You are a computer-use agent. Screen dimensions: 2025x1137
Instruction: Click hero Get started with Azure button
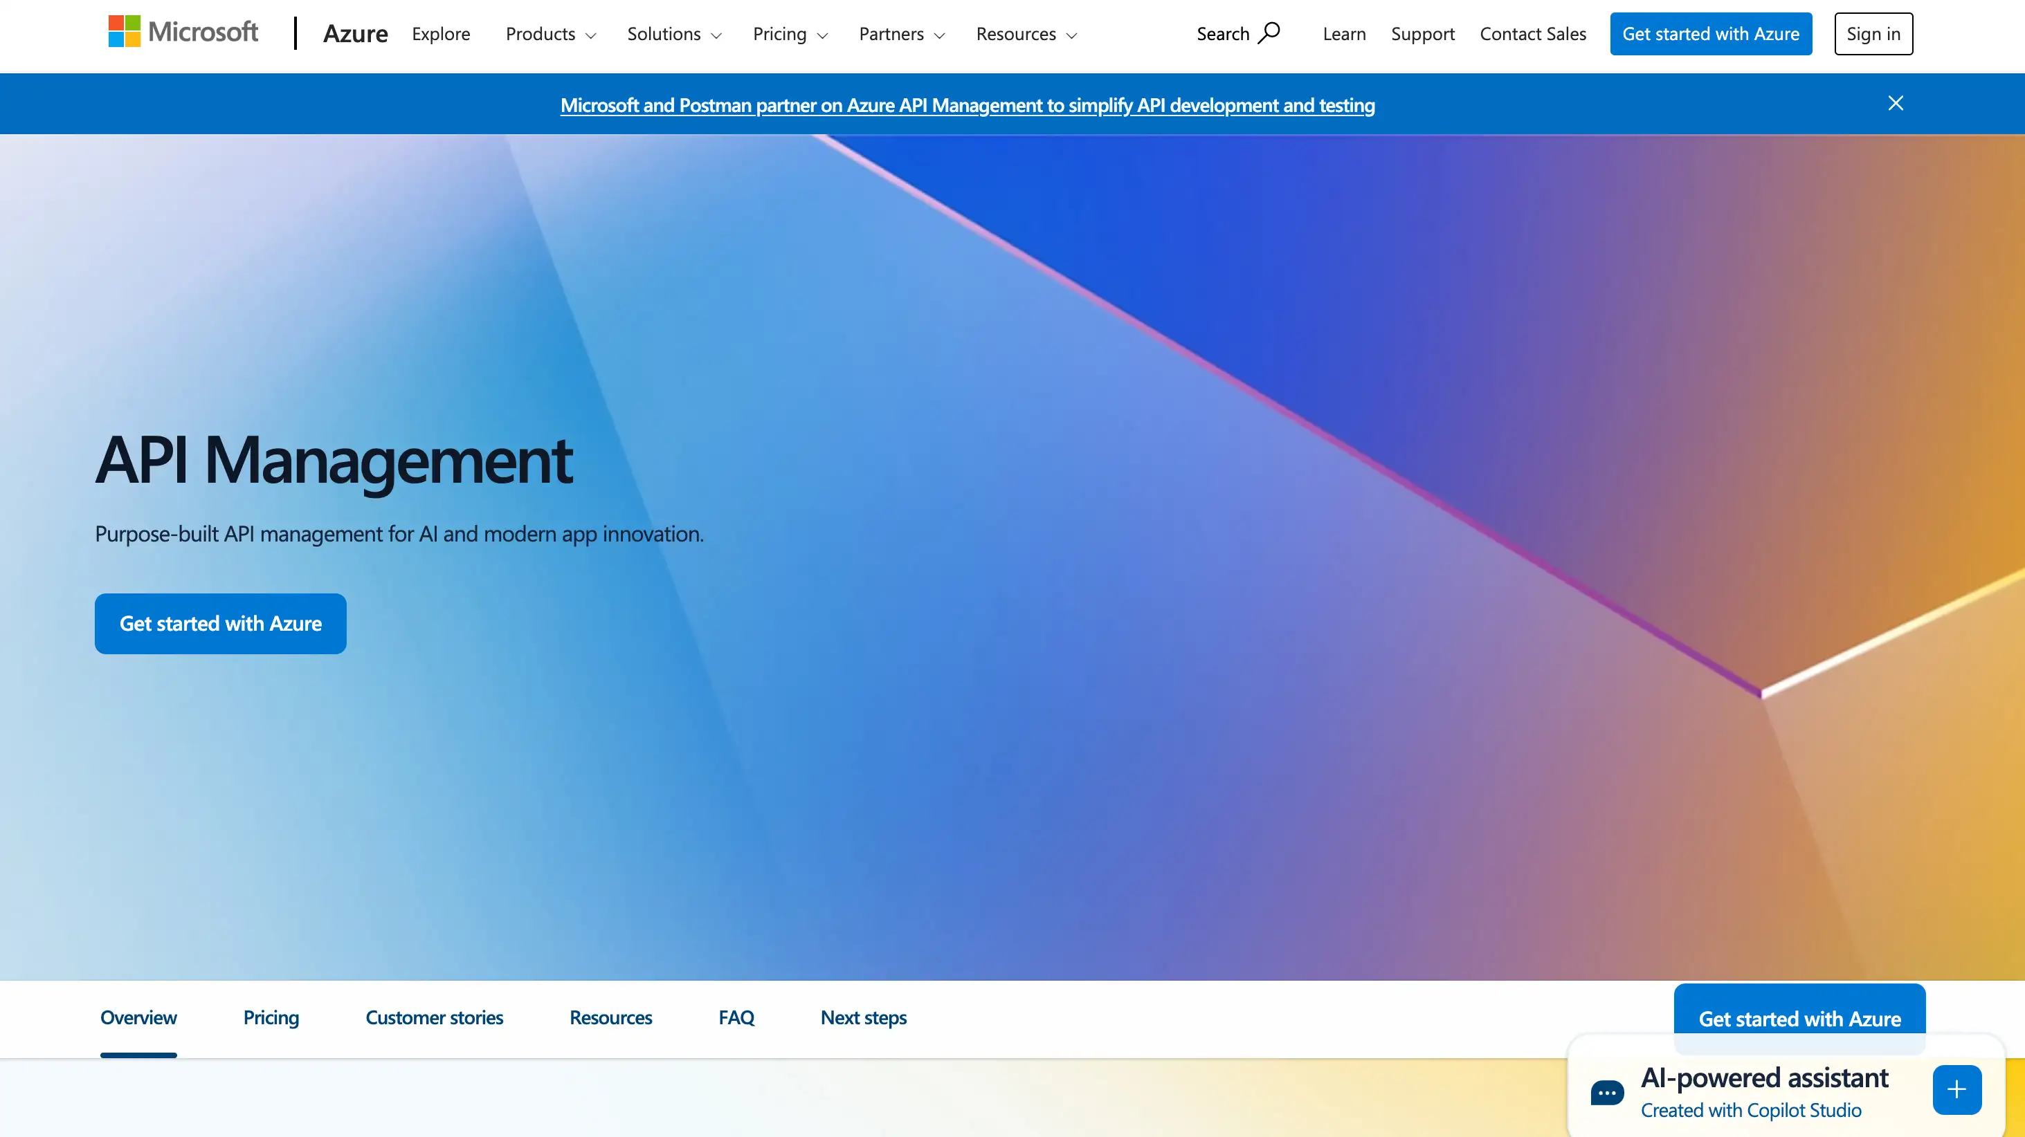(220, 623)
